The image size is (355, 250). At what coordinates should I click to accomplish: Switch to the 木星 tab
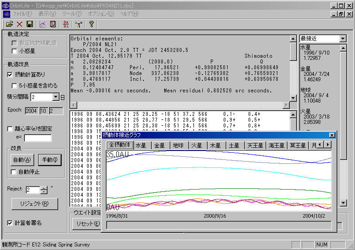(x=215, y=145)
